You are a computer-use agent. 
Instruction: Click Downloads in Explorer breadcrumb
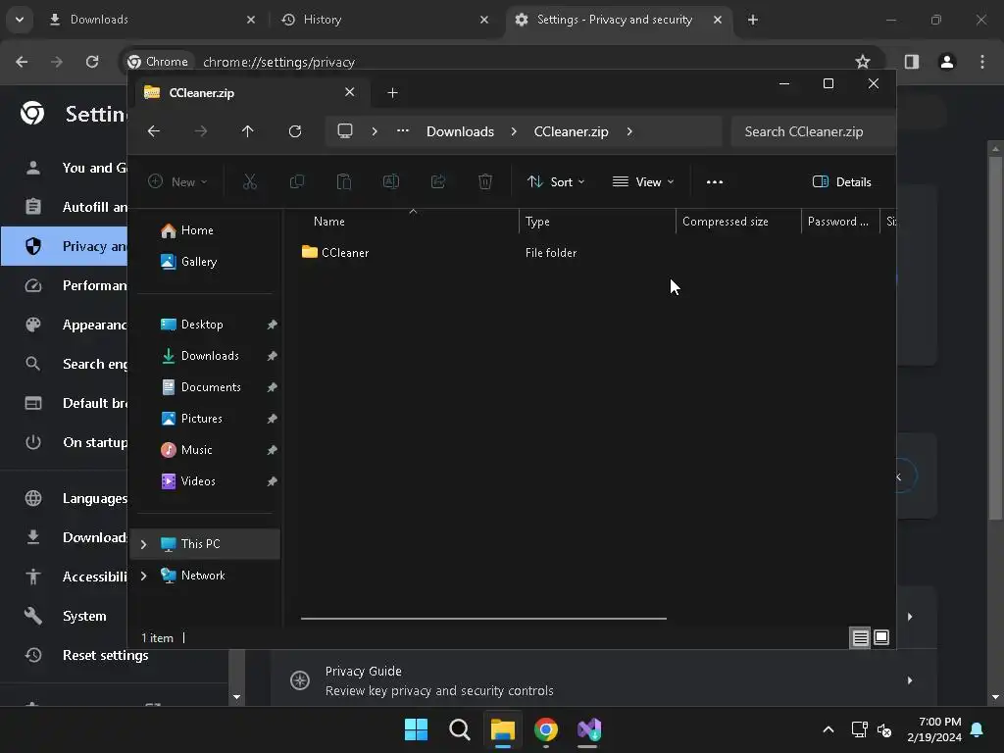coord(461,131)
